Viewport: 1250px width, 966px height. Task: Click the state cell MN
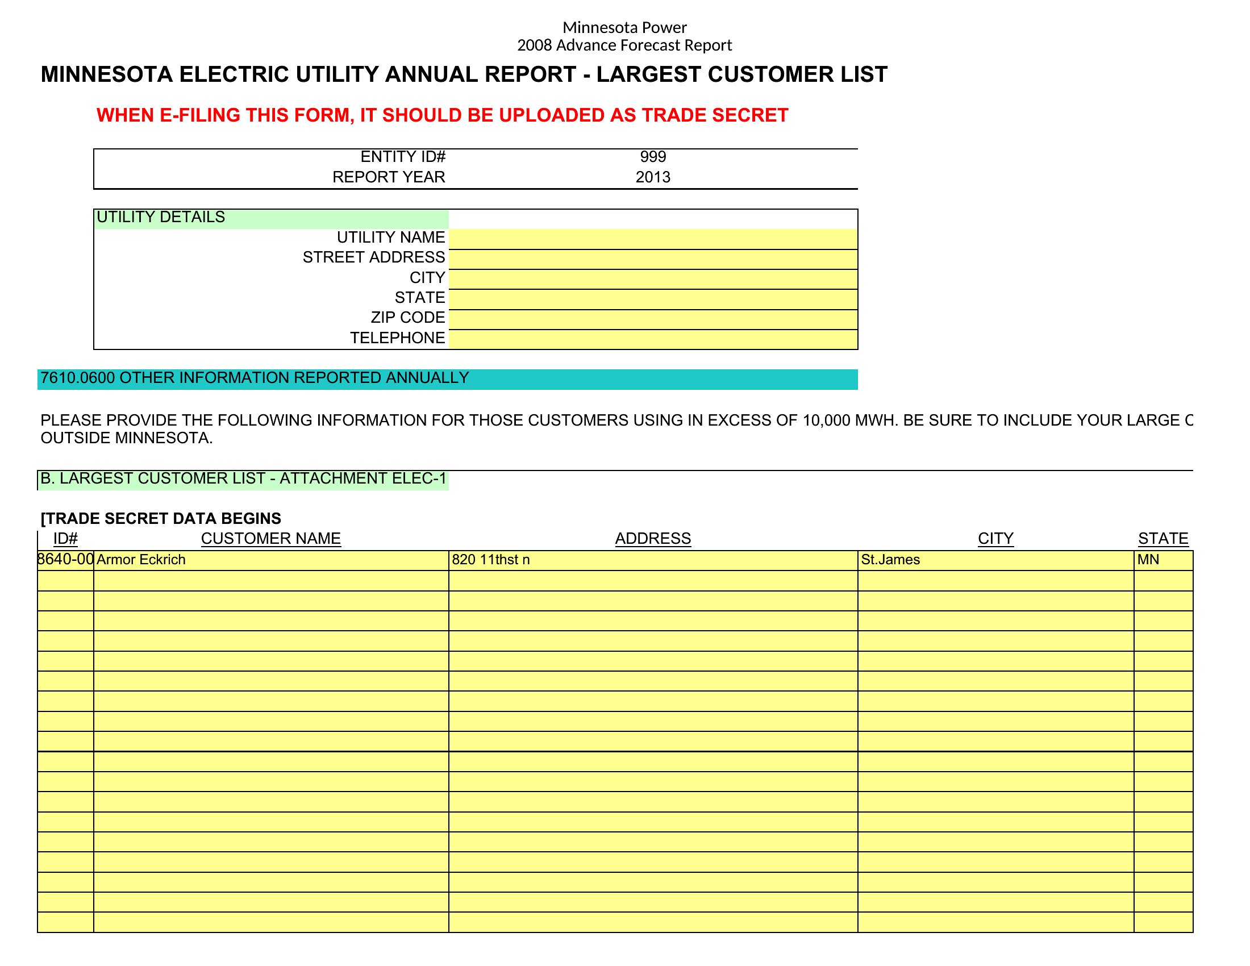pyautogui.click(x=1164, y=560)
